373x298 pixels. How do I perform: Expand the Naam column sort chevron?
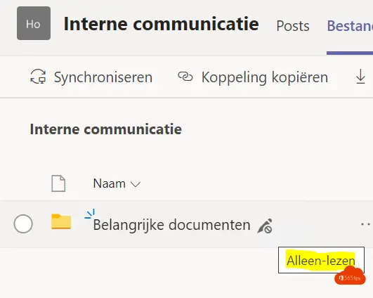pyautogui.click(x=136, y=184)
